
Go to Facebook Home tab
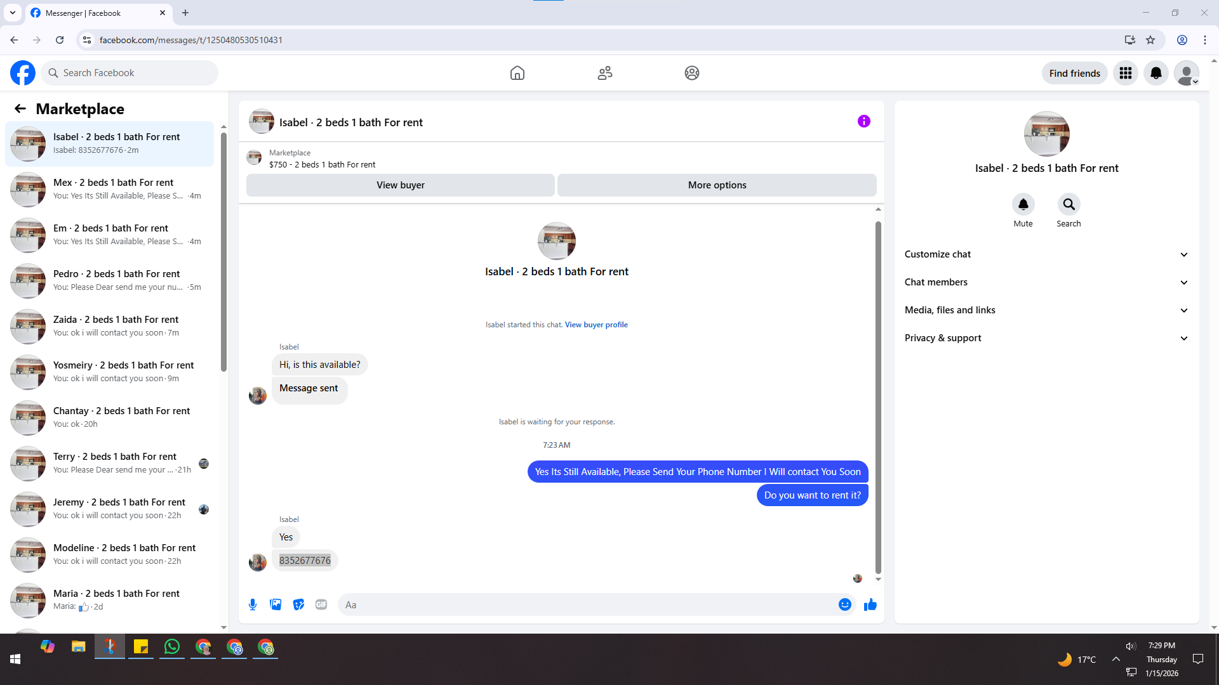(x=517, y=73)
